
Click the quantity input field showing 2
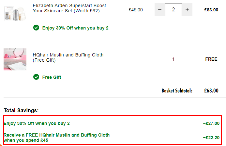tap(173, 10)
